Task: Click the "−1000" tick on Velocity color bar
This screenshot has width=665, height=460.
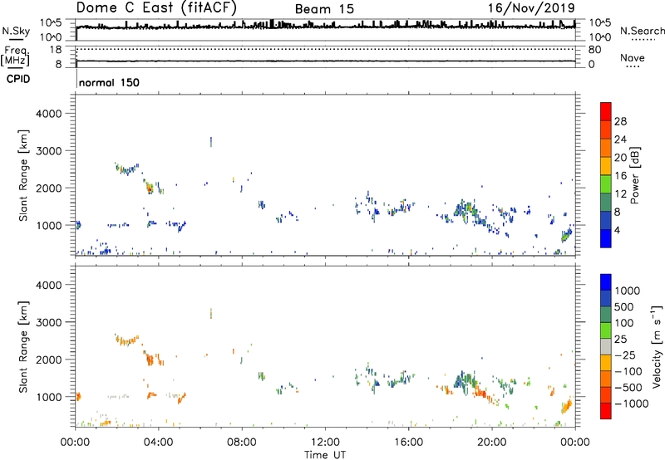Action: click(x=632, y=404)
